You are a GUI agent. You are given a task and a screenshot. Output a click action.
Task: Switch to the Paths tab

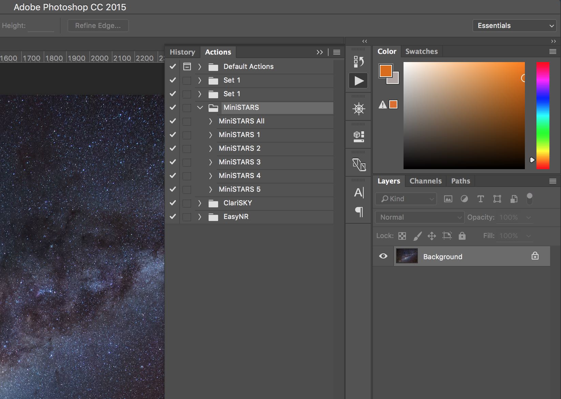tap(461, 181)
